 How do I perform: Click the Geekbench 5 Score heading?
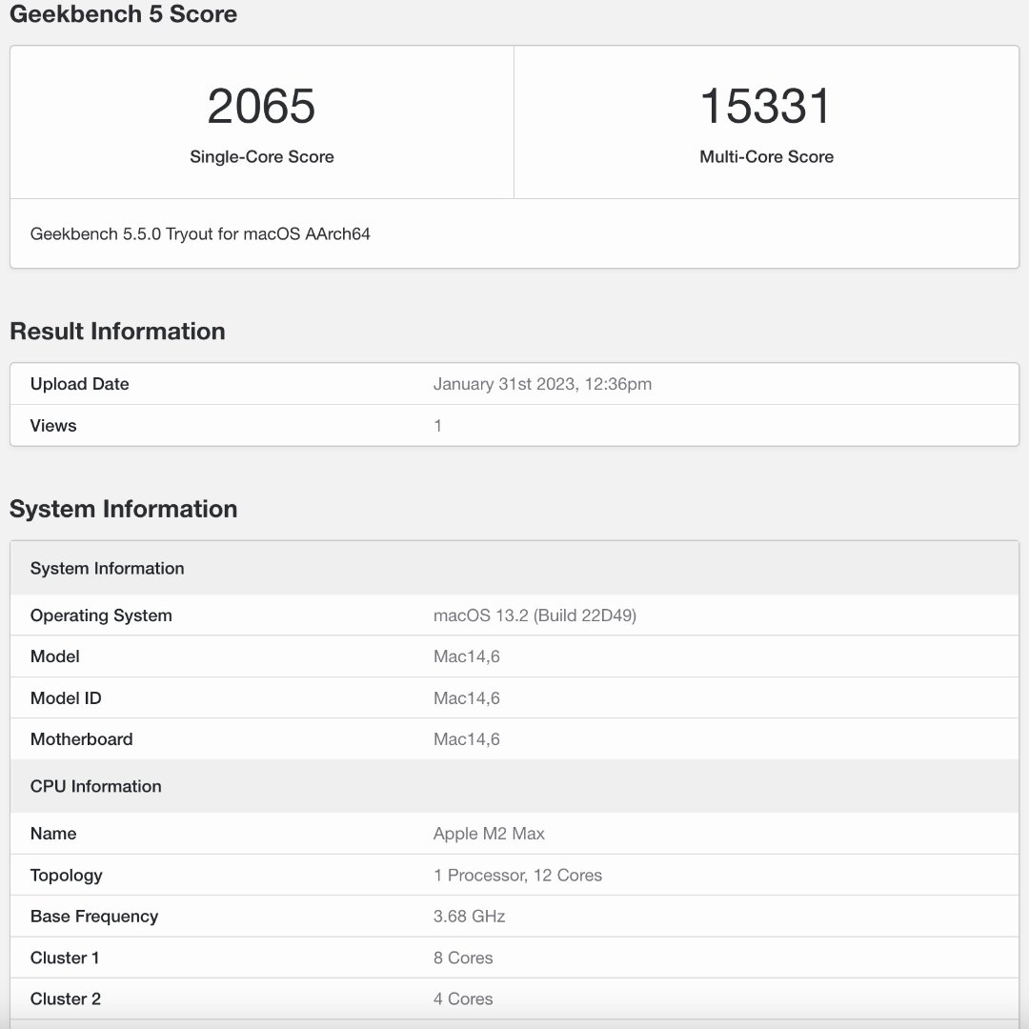pos(123,13)
